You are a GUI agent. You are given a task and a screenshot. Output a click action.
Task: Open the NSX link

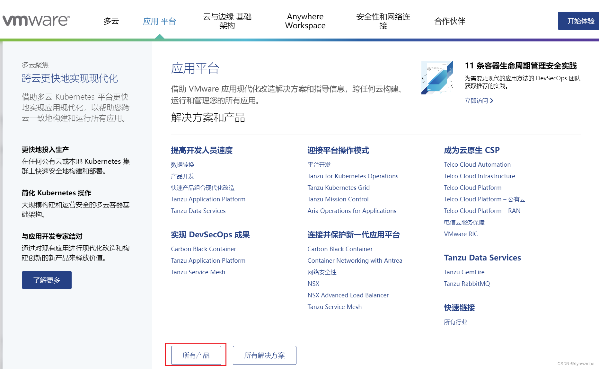pyautogui.click(x=313, y=284)
